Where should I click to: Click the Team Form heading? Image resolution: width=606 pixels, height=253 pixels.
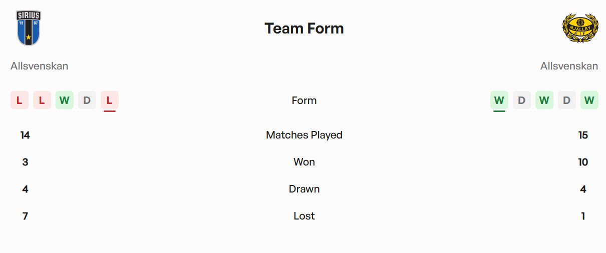point(304,28)
